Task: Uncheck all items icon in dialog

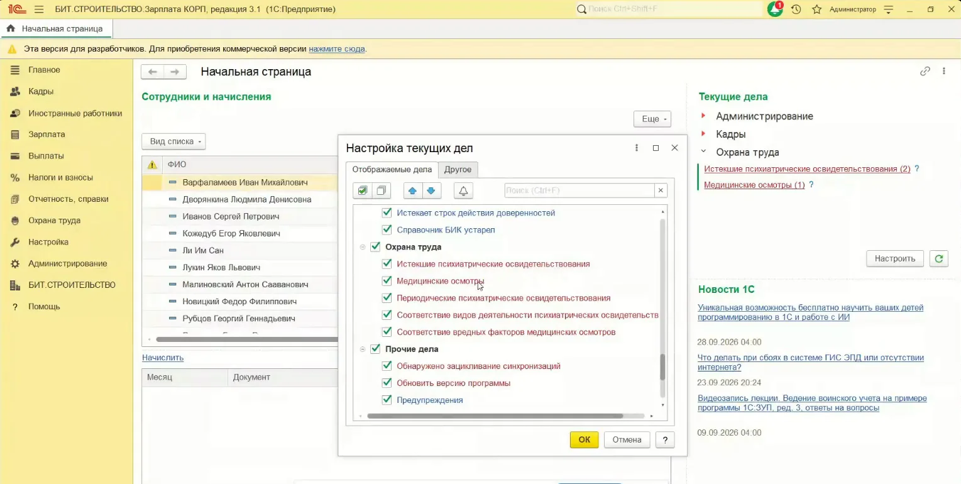Action: 381,190
